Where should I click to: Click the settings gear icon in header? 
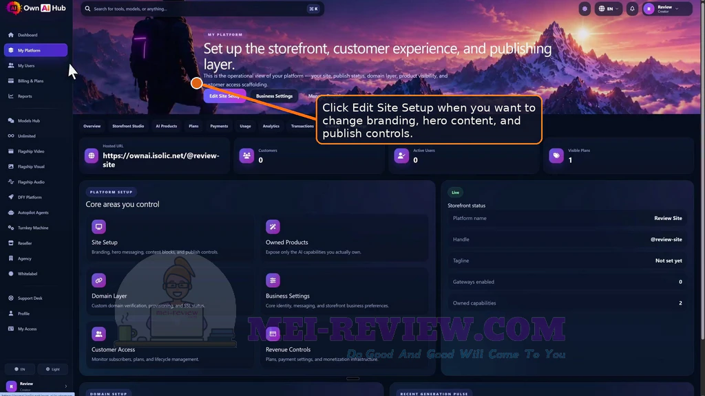click(585, 8)
